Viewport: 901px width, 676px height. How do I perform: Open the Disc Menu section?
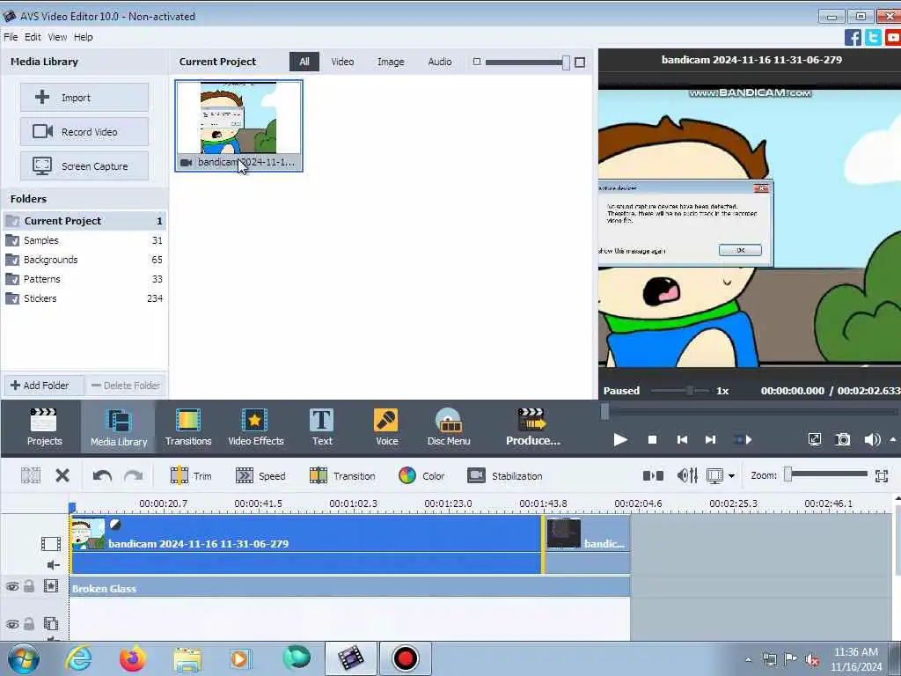click(x=449, y=427)
